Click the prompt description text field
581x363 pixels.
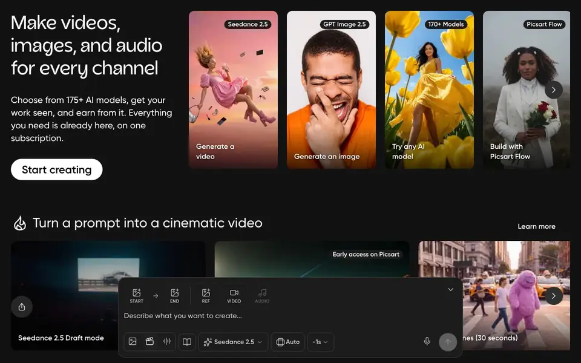click(289, 316)
